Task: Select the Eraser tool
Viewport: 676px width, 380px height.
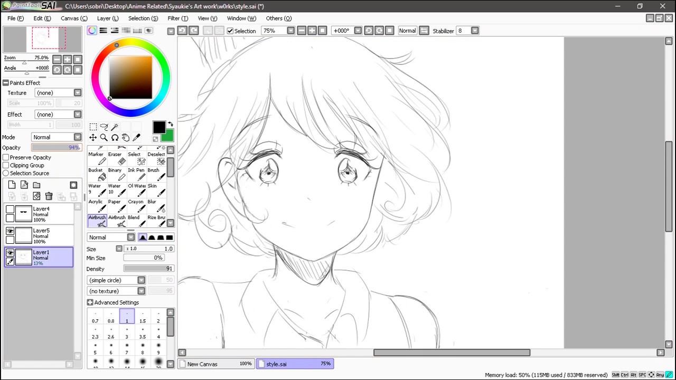Action: (116, 158)
